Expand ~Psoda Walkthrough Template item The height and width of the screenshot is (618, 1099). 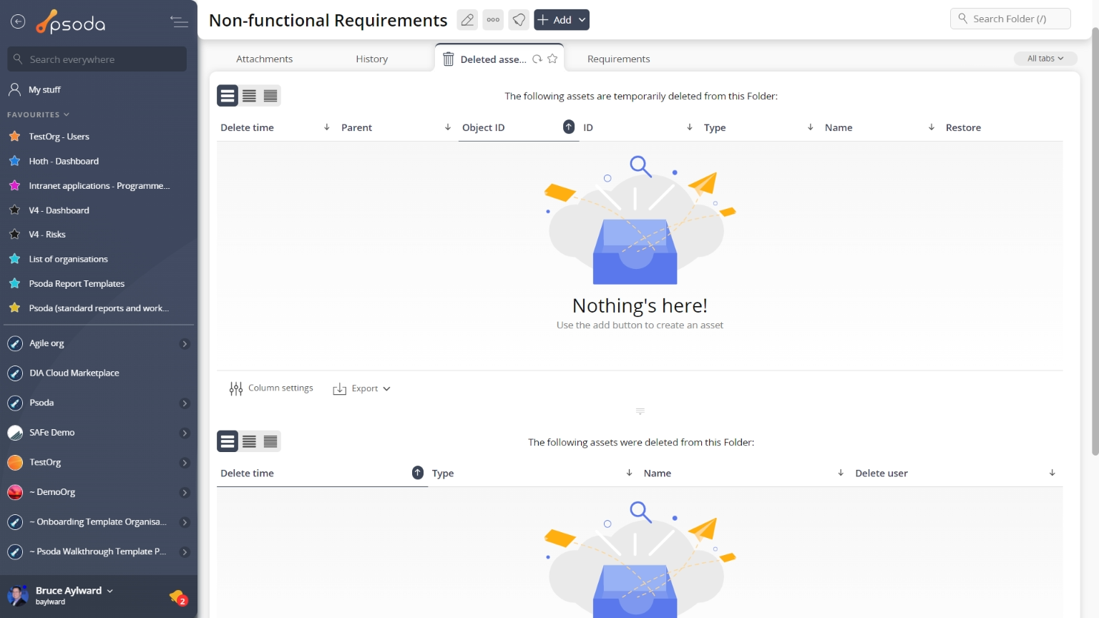(185, 552)
